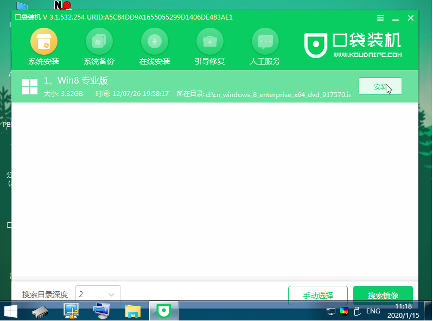433x321 pixels.
Task: Open the Windows Start button
Action: click(x=10, y=311)
